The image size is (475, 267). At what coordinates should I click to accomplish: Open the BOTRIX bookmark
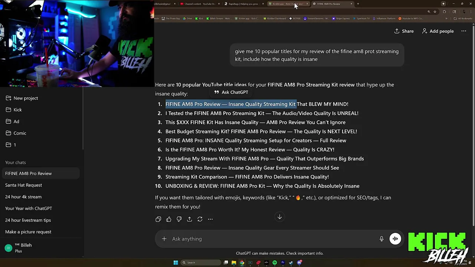(295, 19)
